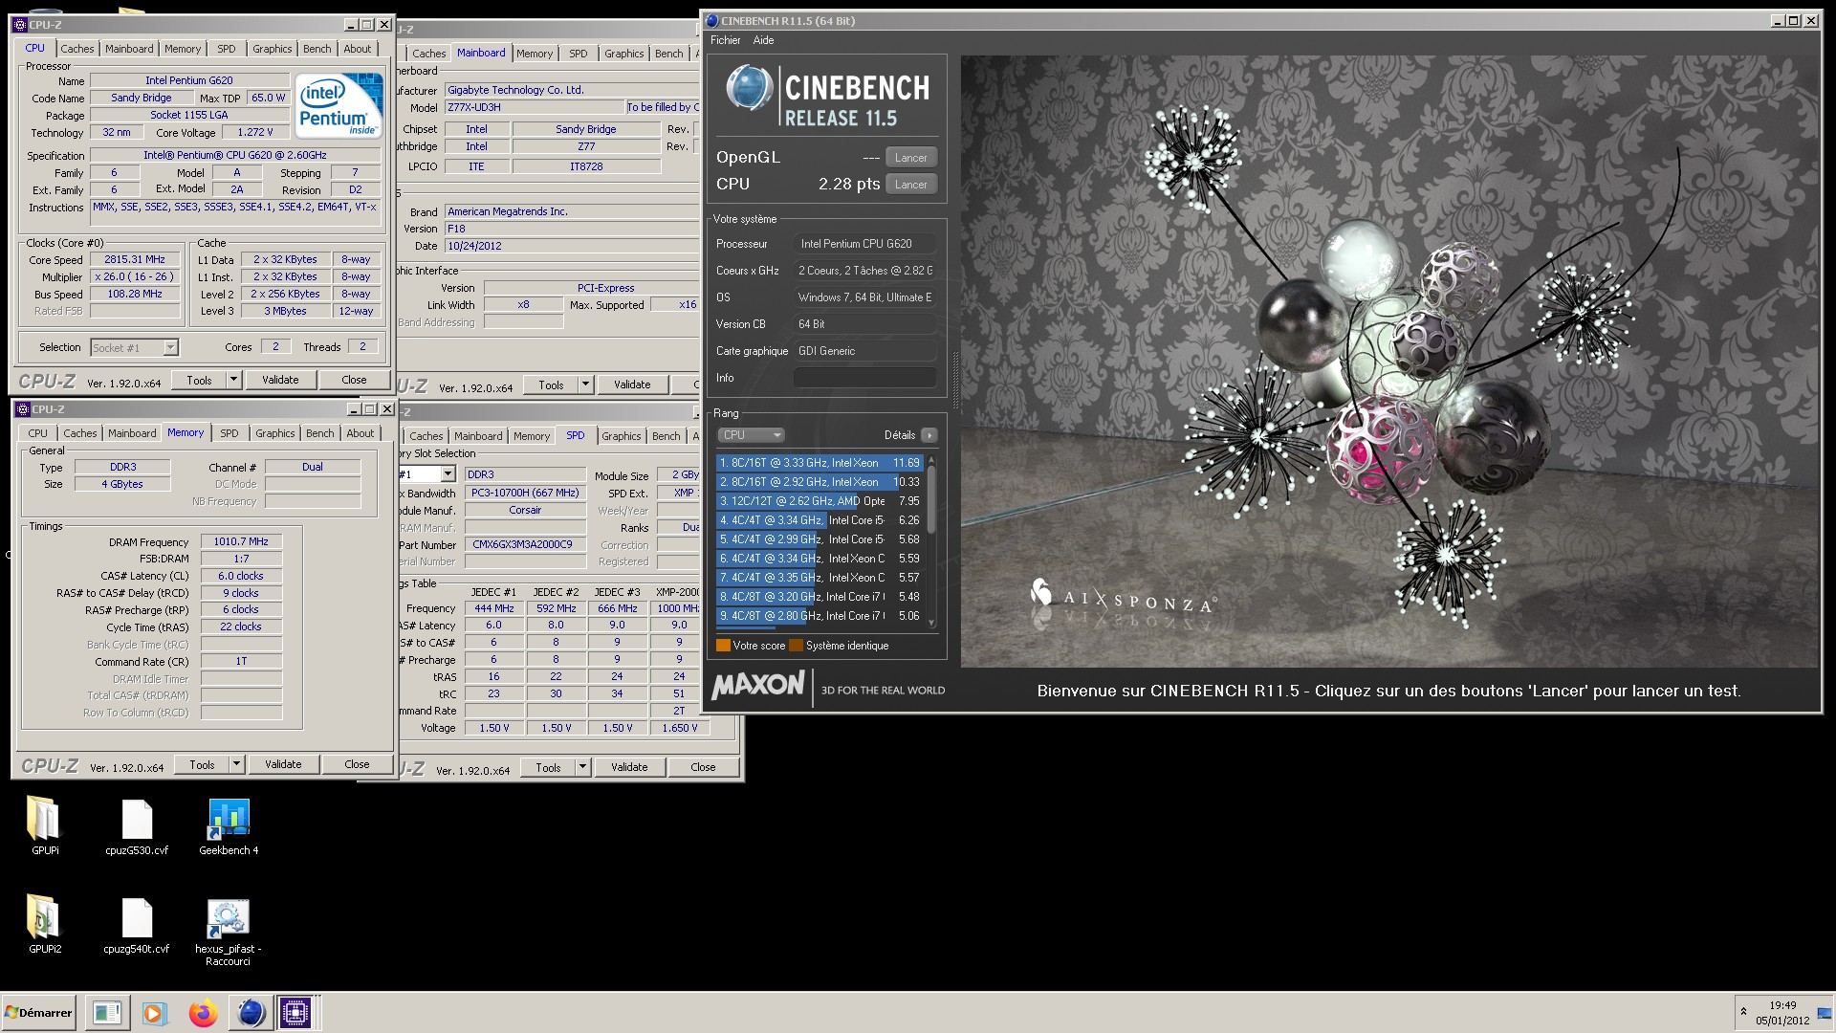Expand Tools arrow in CPU-Z SPD window
Viewport: 1836px width, 1033px height.
pos(582,767)
